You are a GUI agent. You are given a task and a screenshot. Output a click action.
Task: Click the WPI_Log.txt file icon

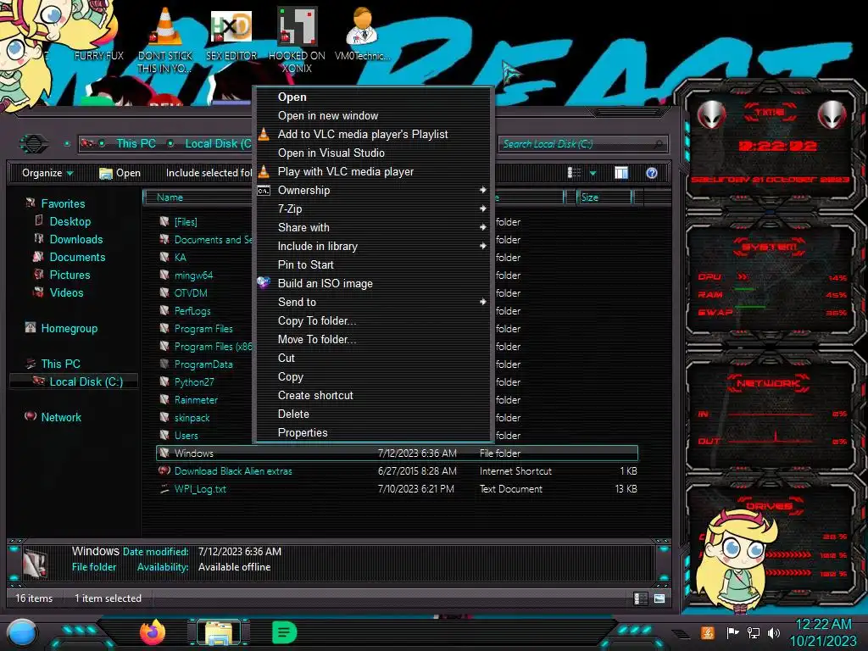(164, 489)
